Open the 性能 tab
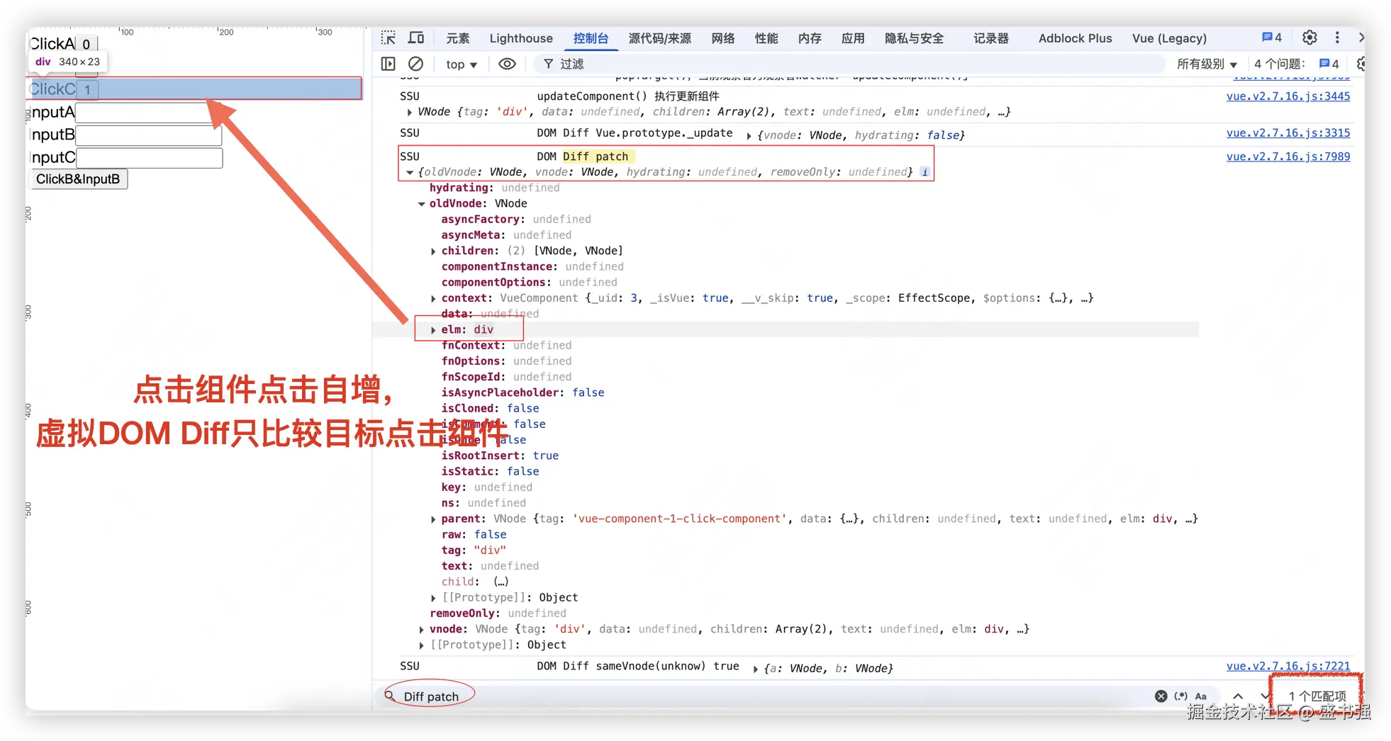 tap(766, 38)
